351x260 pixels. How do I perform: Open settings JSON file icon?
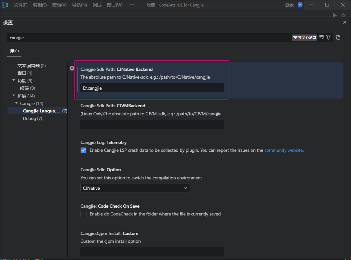tap(338, 37)
